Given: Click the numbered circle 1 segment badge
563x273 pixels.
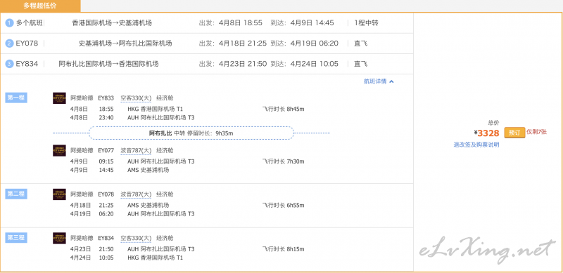Looking at the screenshot, I should click(9, 23).
